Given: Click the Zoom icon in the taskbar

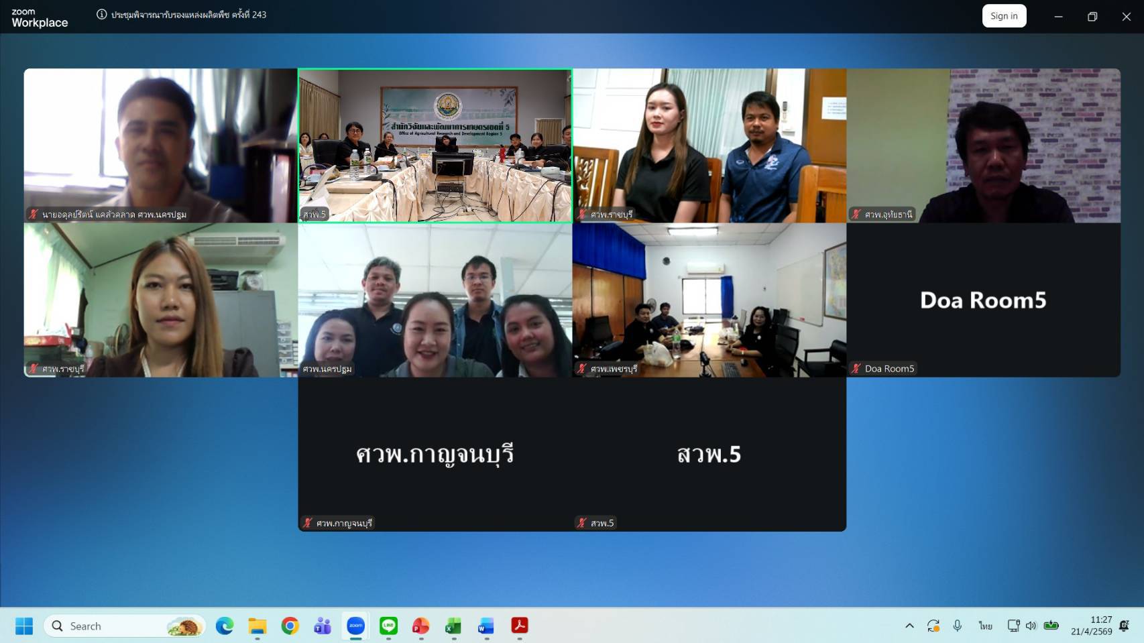Looking at the screenshot, I should [x=355, y=626].
